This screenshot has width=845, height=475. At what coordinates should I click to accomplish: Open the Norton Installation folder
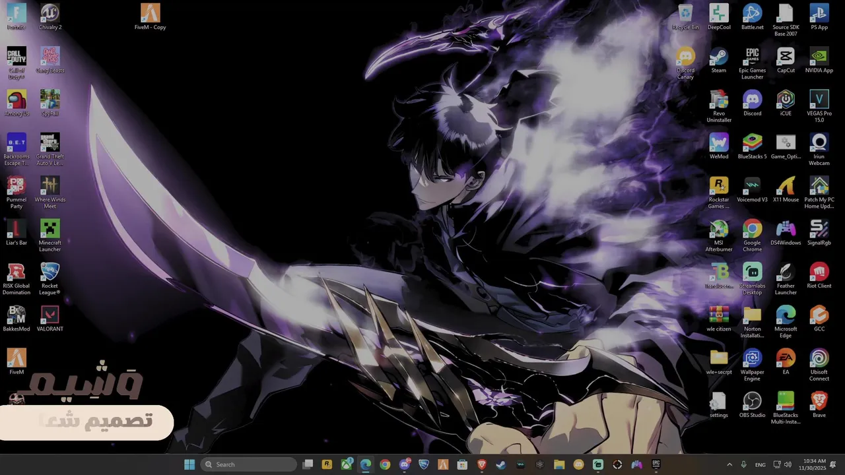click(753, 321)
